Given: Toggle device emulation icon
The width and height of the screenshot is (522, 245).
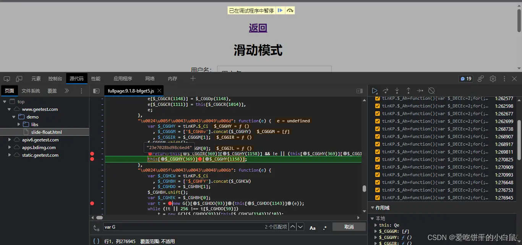Looking at the screenshot, I should 19,79.
